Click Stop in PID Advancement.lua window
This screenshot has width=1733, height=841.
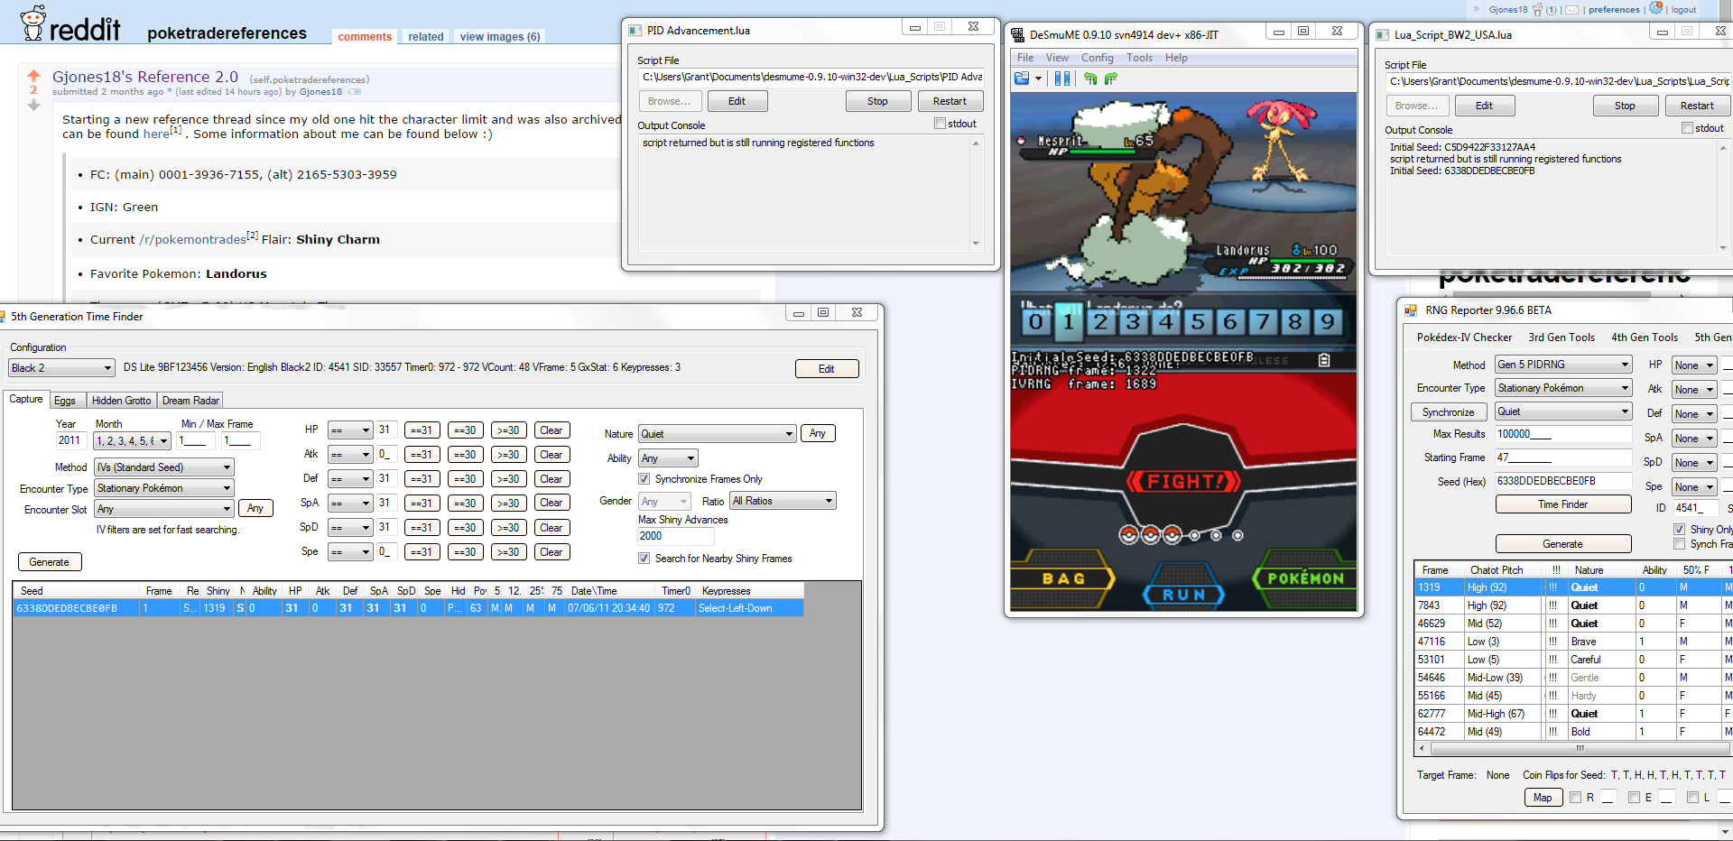tap(877, 101)
